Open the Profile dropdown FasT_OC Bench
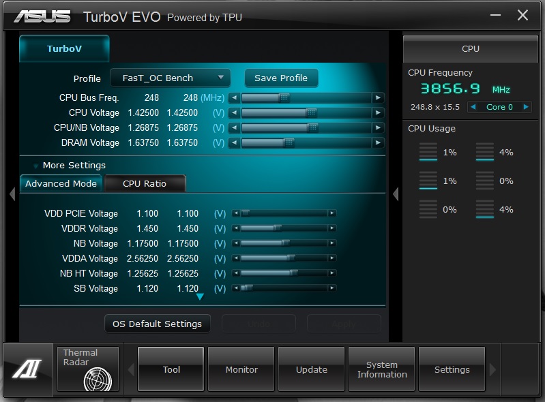The width and height of the screenshot is (545, 402). 171,78
